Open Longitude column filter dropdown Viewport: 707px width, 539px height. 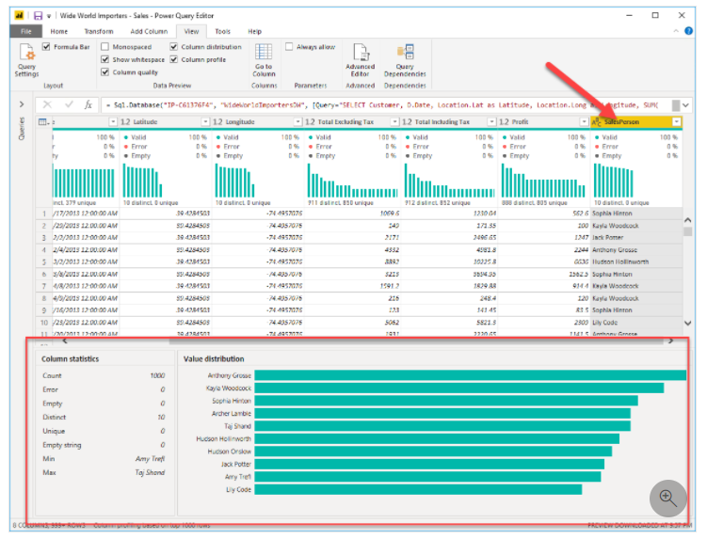(x=297, y=121)
